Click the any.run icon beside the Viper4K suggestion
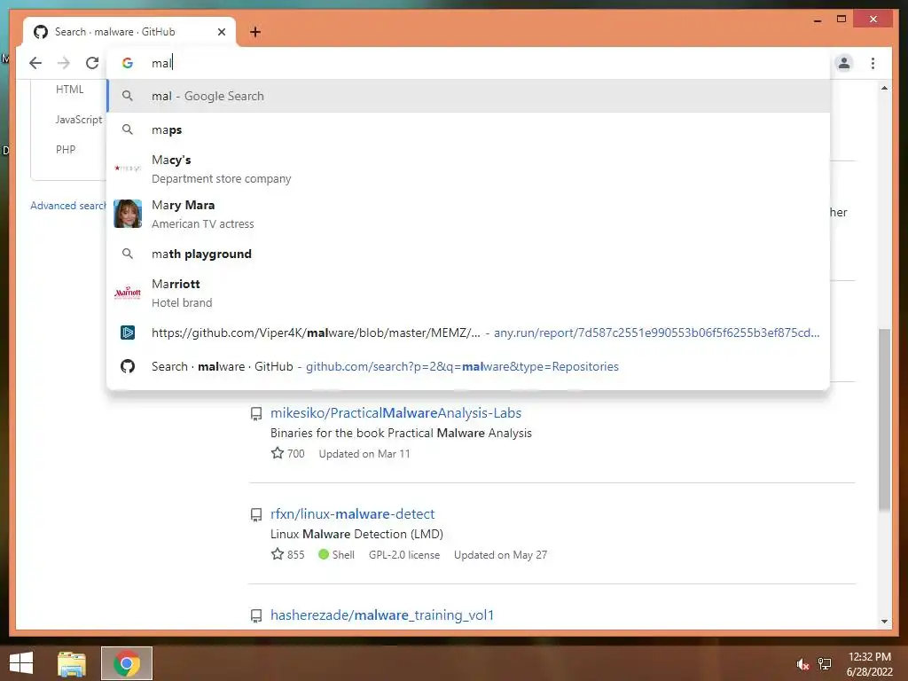Image resolution: width=908 pixels, height=681 pixels. pos(128,333)
